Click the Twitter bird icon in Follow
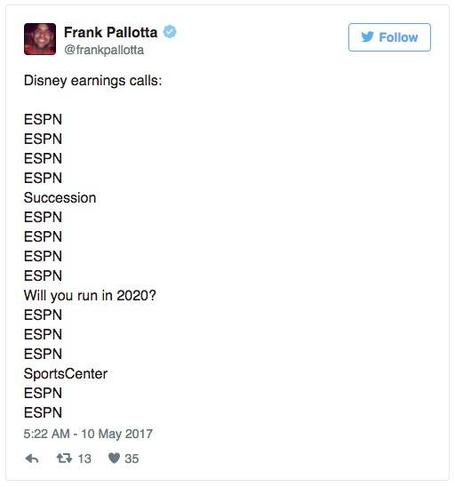This screenshot has height=487, width=455. [x=367, y=37]
